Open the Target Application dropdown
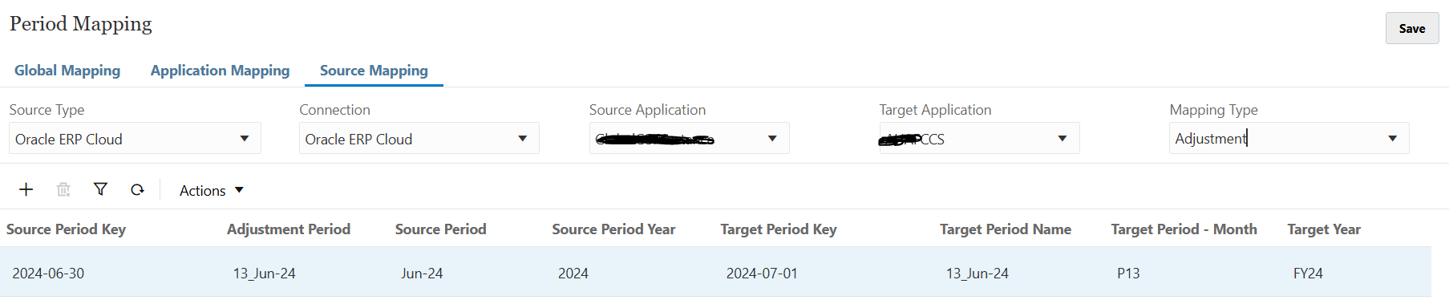The image size is (1449, 304). (x=1062, y=139)
